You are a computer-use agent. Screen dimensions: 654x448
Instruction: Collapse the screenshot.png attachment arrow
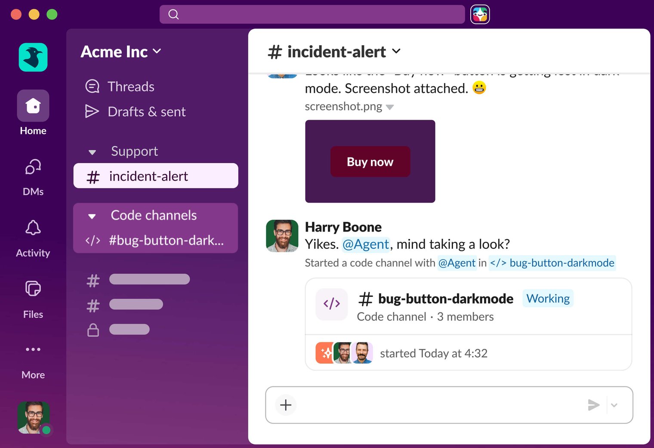tap(390, 107)
